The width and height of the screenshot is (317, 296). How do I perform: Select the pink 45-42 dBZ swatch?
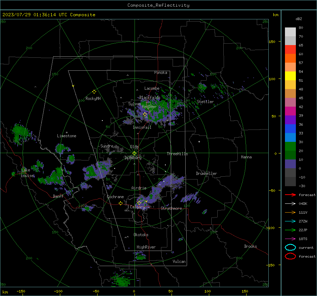click(x=290, y=102)
